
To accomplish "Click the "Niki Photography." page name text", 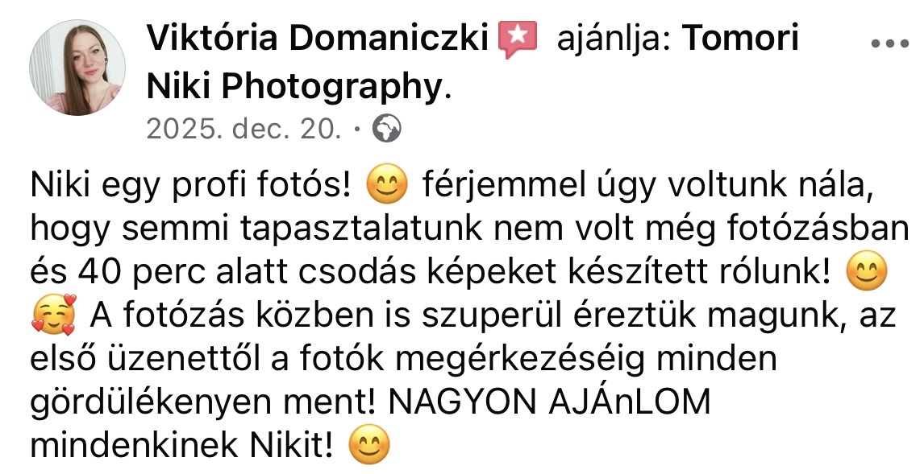I will 298,87.
